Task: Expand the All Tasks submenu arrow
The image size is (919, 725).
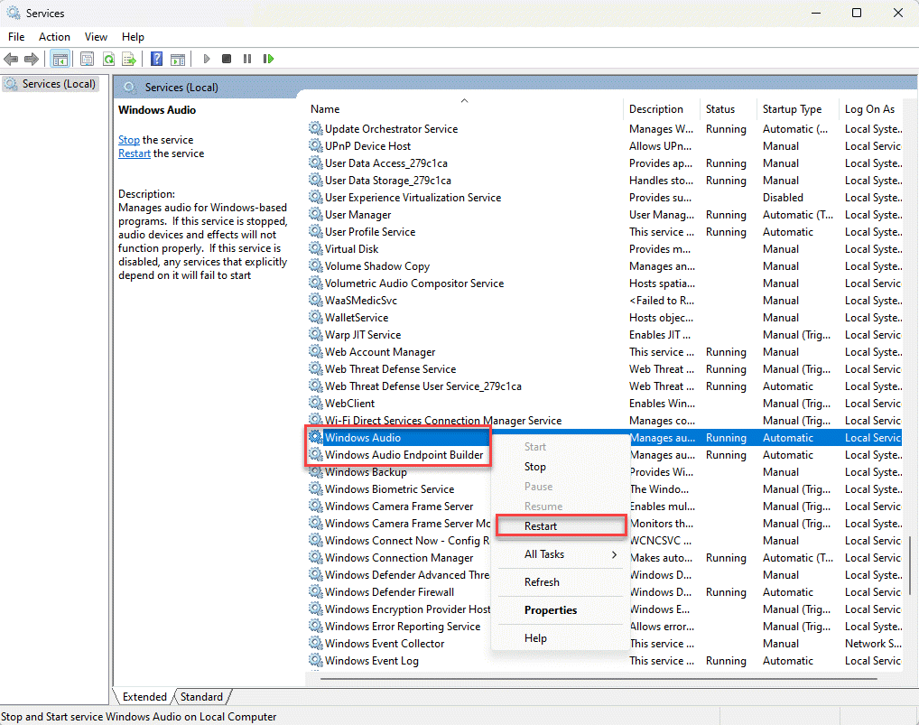Action: point(614,554)
